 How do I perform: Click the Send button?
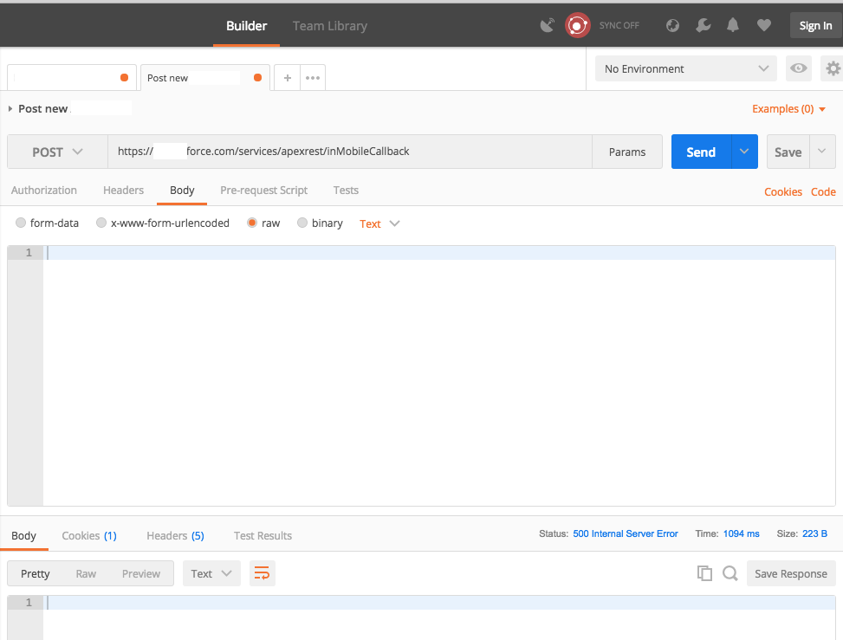click(x=700, y=152)
